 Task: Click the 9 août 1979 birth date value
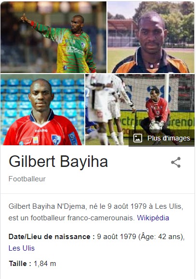pyautogui.click(x=117, y=237)
